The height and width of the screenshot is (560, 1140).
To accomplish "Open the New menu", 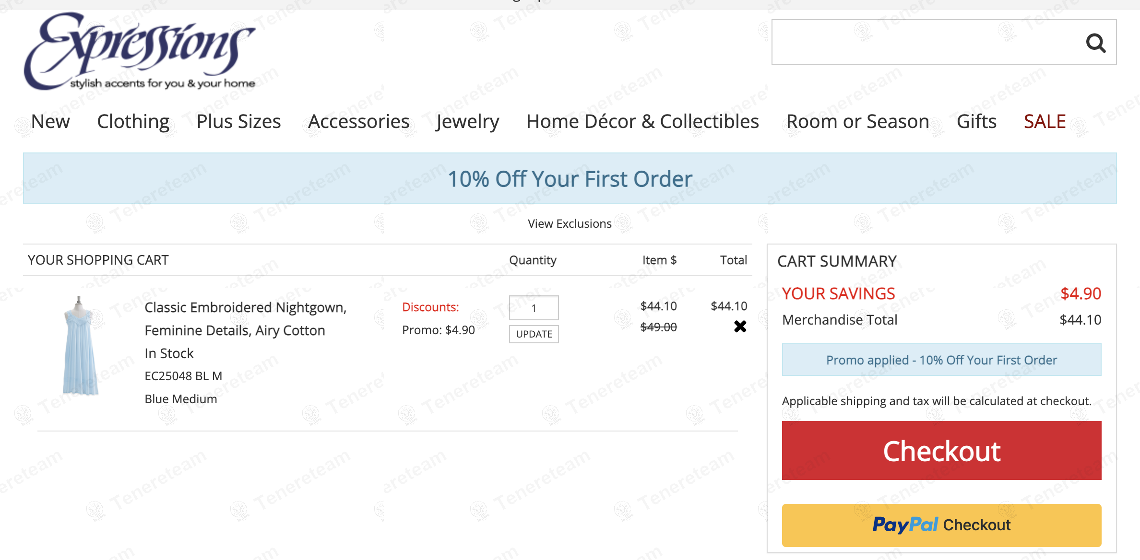I will [50, 122].
